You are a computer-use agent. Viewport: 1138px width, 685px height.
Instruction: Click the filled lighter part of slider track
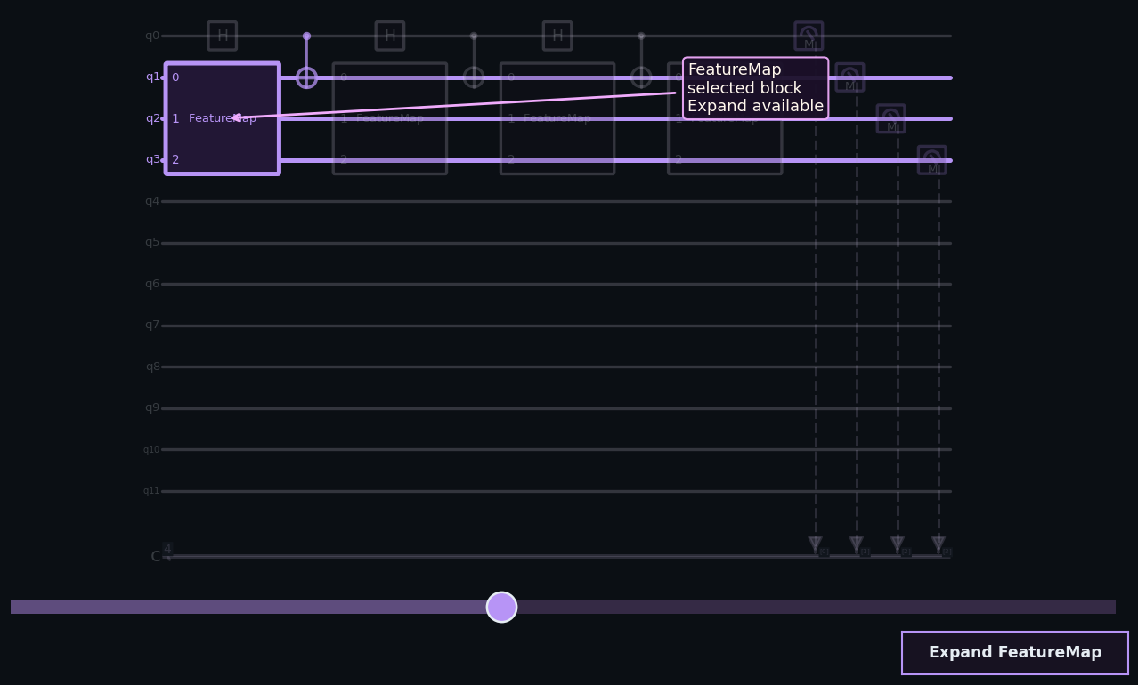(248, 607)
